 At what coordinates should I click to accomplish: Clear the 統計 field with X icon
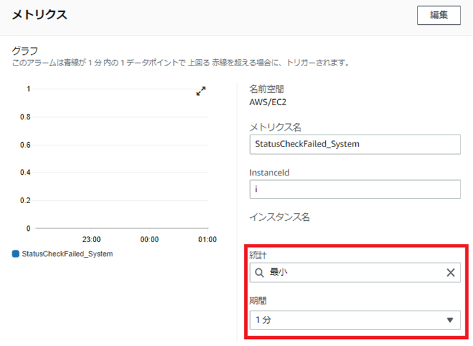point(451,273)
